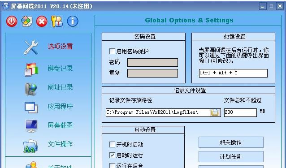Click the 200 MB size limit field
This screenshot has height=168, width=286.
tap(240, 112)
